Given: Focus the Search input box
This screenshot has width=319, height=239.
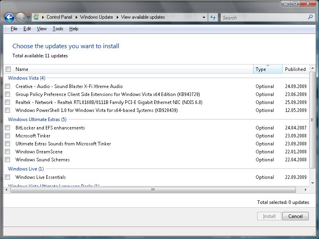Looking at the screenshot, I should pyautogui.click(x=264, y=18).
